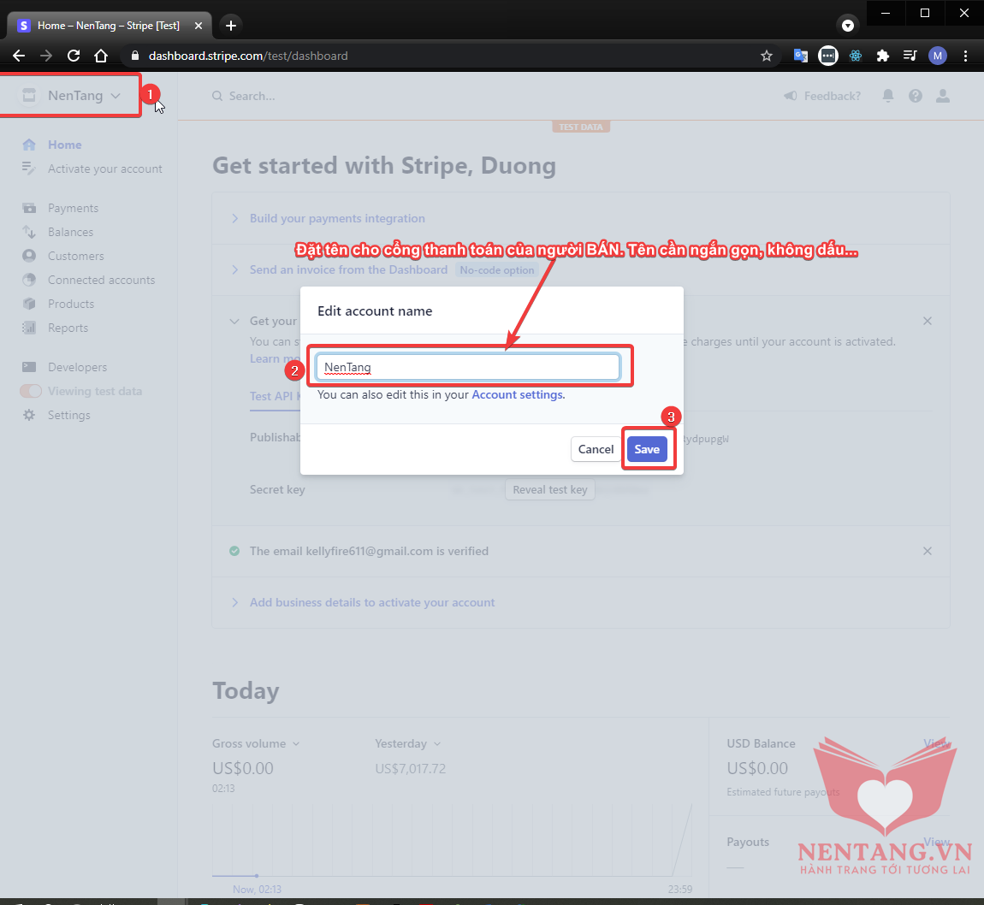The height and width of the screenshot is (905, 984).
Task: Open the help question mark icon
Action: (x=916, y=96)
